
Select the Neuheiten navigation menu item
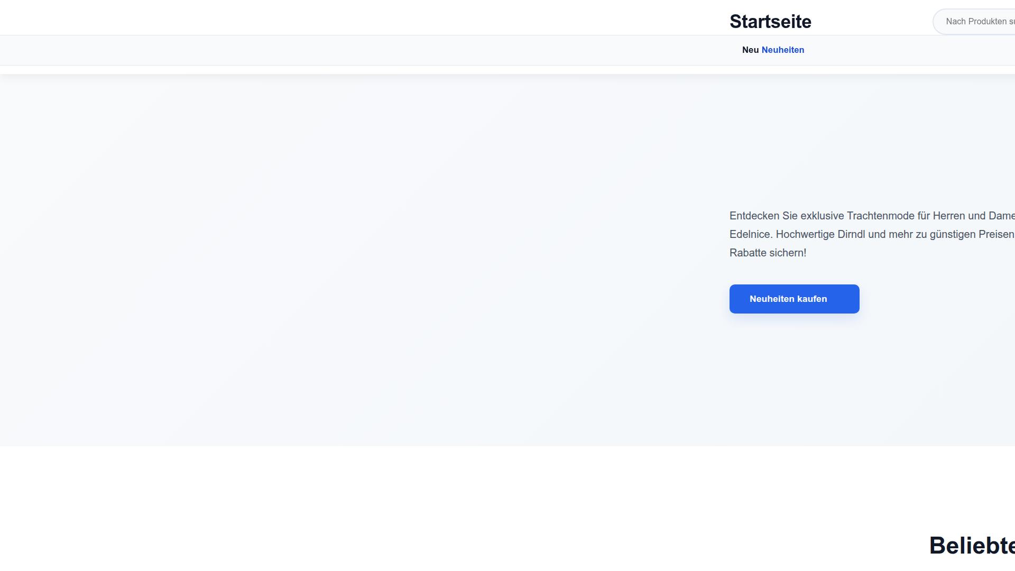click(782, 50)
